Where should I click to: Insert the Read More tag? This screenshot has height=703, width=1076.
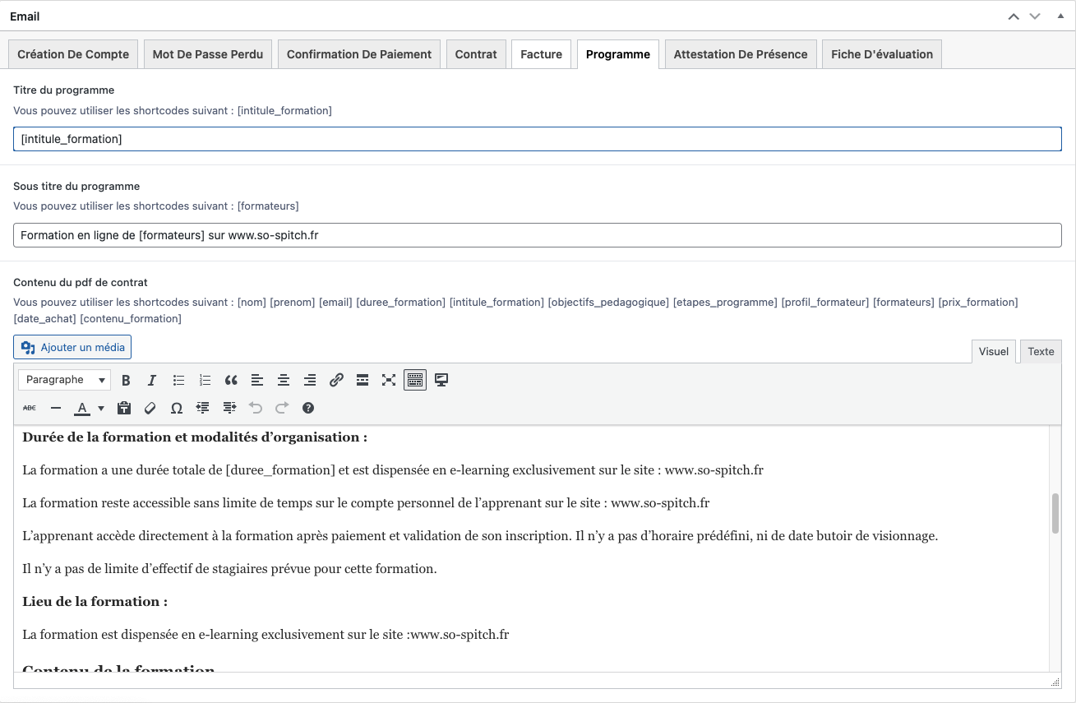pyautogui.click(x=363, y=379)
